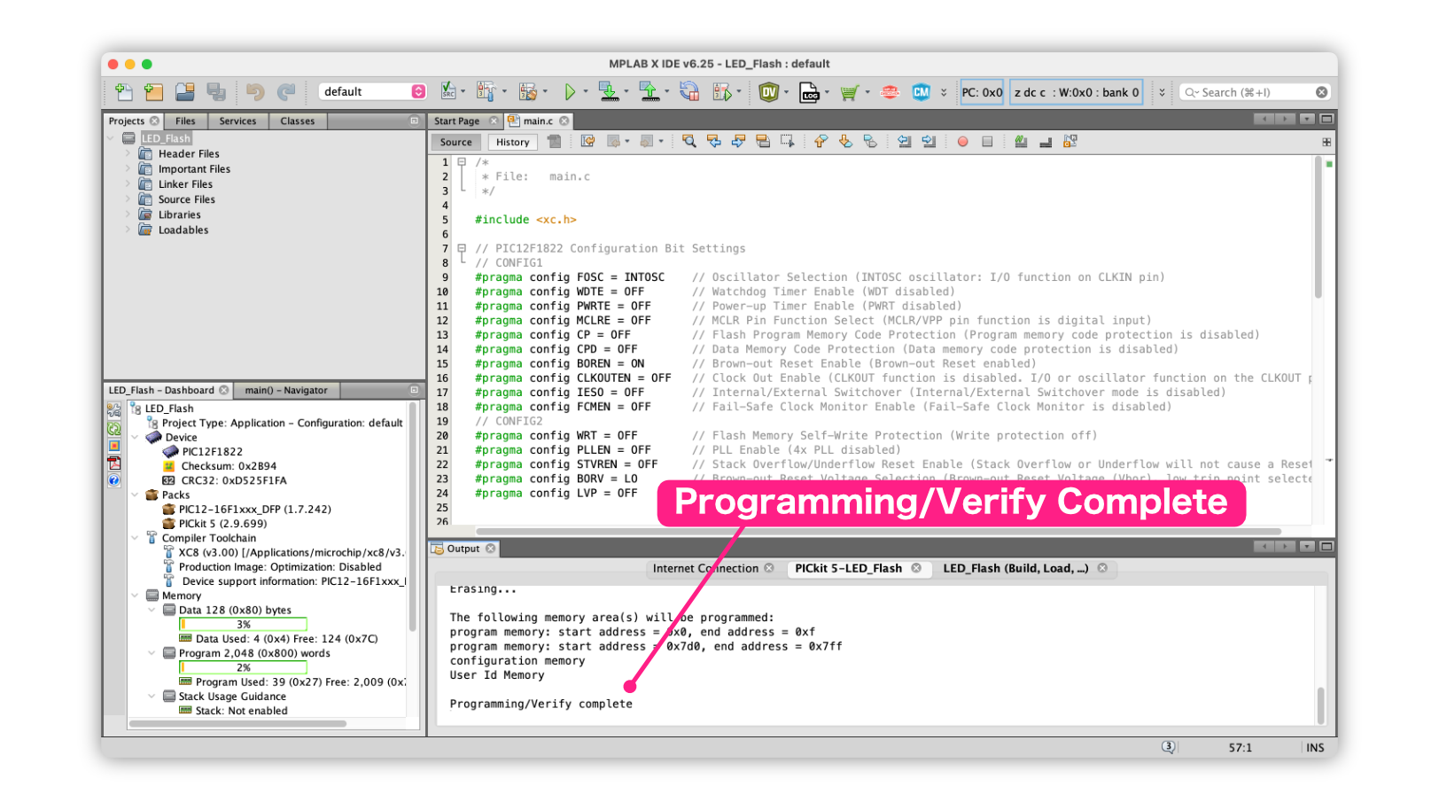Viewport: 1439px width, 810px height.
Task: Click the Redo arrow in main toolbar
Action: (286, 91)
